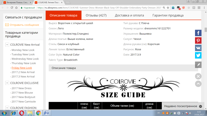Open Tuesday New Look category
The height and width of the screenshot is (116, 207).
(23, 54)
